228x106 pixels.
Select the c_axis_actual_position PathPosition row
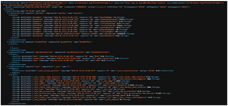[x=93, y=71]
